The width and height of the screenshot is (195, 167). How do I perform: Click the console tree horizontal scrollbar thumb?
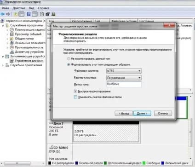17,163
